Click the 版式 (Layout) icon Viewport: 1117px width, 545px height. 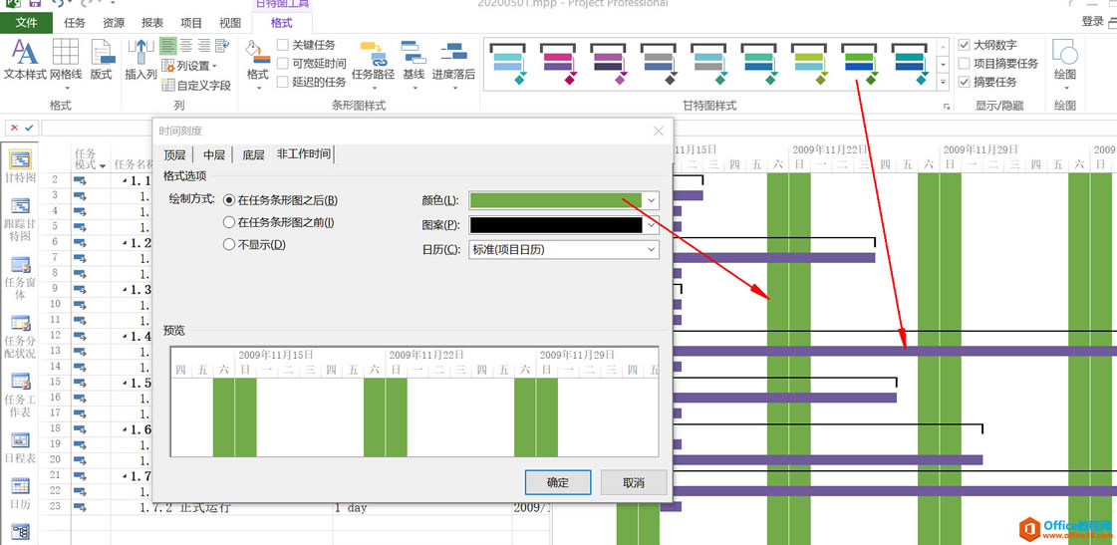coord(102,59)
